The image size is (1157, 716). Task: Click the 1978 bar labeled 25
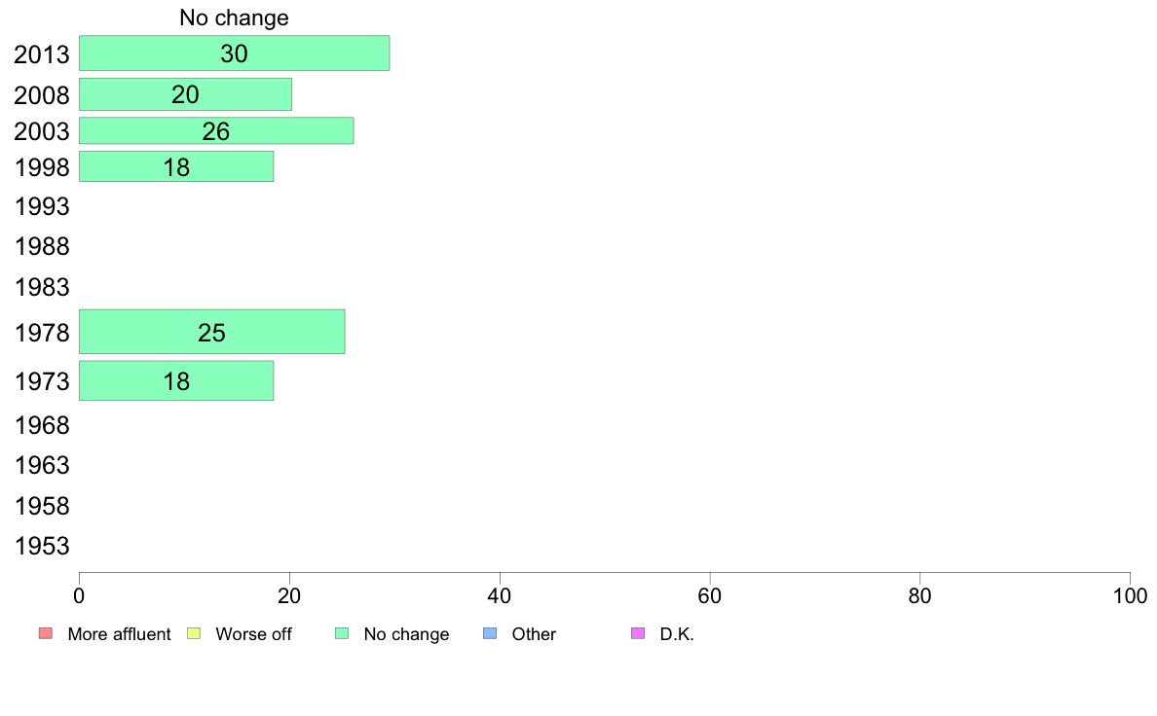coord(211,332)
